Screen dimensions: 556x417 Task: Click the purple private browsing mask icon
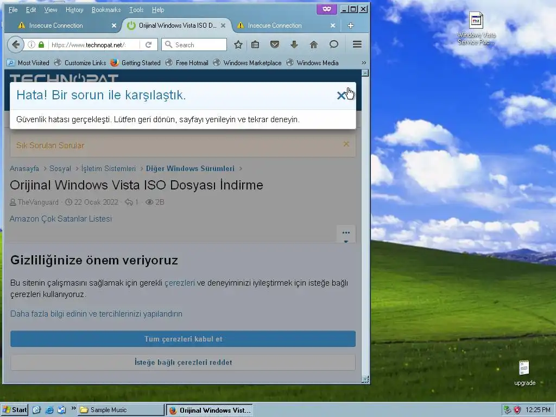tap(326, 9)
